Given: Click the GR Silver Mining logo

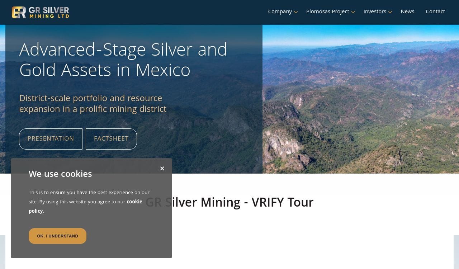Looking at the screenshot, I should (x=40, y=12).
